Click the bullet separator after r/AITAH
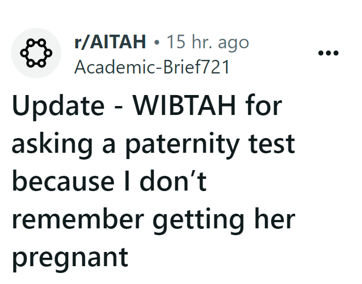 156,42
